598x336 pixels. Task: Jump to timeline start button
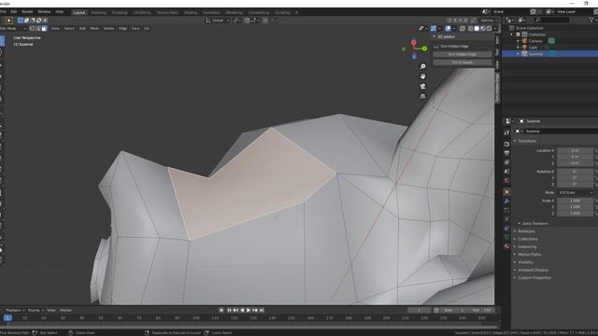229,311
